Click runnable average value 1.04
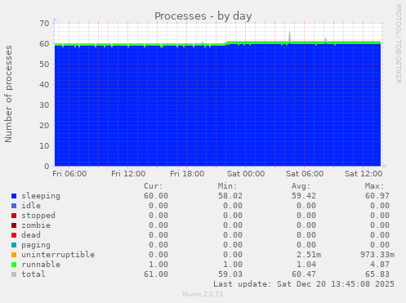Image resolution: width=406 pixels, height=303 pixels. click(306, 265)
